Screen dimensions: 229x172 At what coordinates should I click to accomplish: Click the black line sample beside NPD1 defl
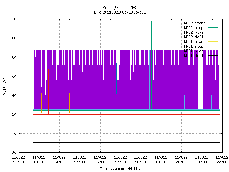[213, 56]
